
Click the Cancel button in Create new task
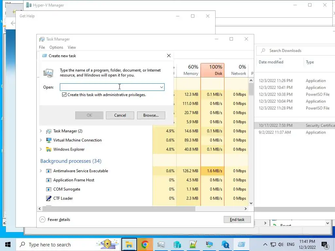click(x=120, y=115)
